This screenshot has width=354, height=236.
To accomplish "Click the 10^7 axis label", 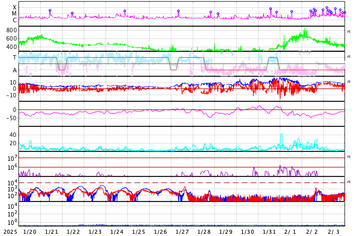I will pyautogui.click(x=12, y=159).
